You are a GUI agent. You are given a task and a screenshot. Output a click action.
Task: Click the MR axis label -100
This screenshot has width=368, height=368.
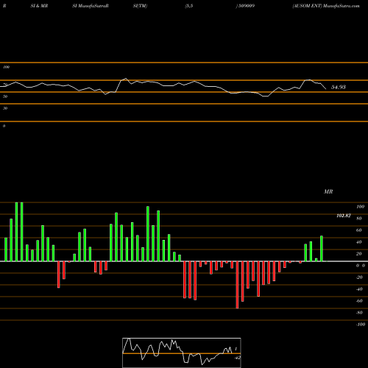361,325
